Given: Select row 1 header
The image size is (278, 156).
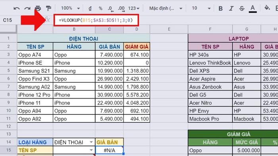Looking at the screenshot, I should point(8,38).
